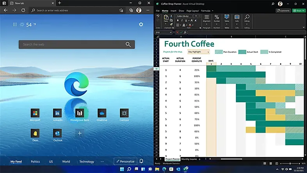Screen dimensions: 307x173
Task: Click the Redo arrow in Excel ribbon
Action: point(158,20)
